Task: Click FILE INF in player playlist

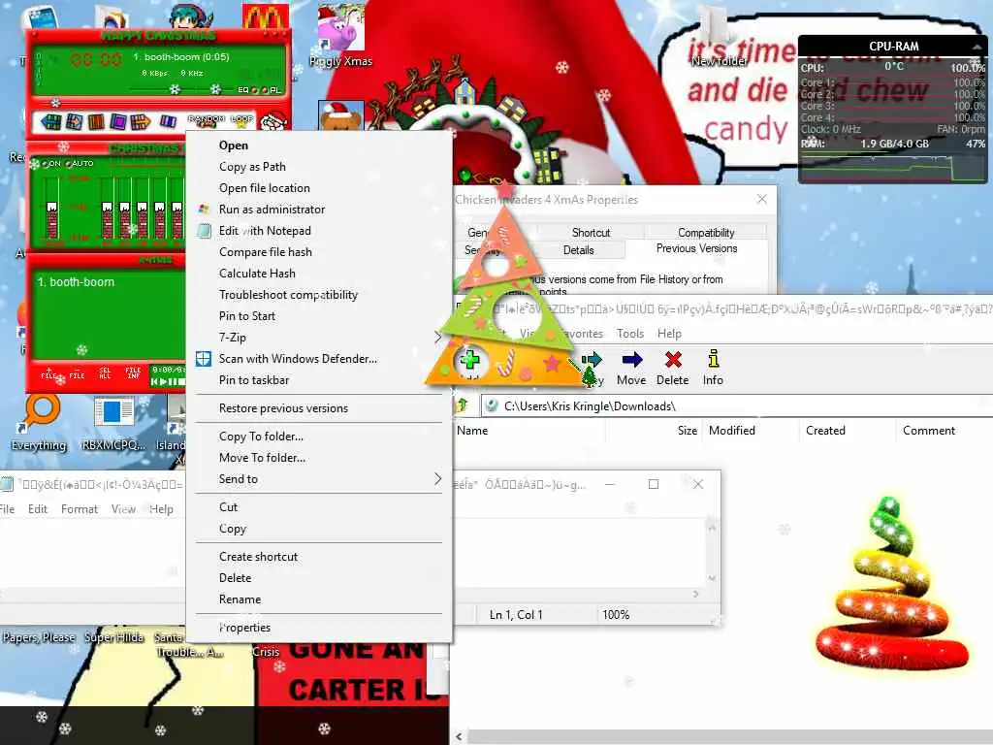Action: [133, 373]
